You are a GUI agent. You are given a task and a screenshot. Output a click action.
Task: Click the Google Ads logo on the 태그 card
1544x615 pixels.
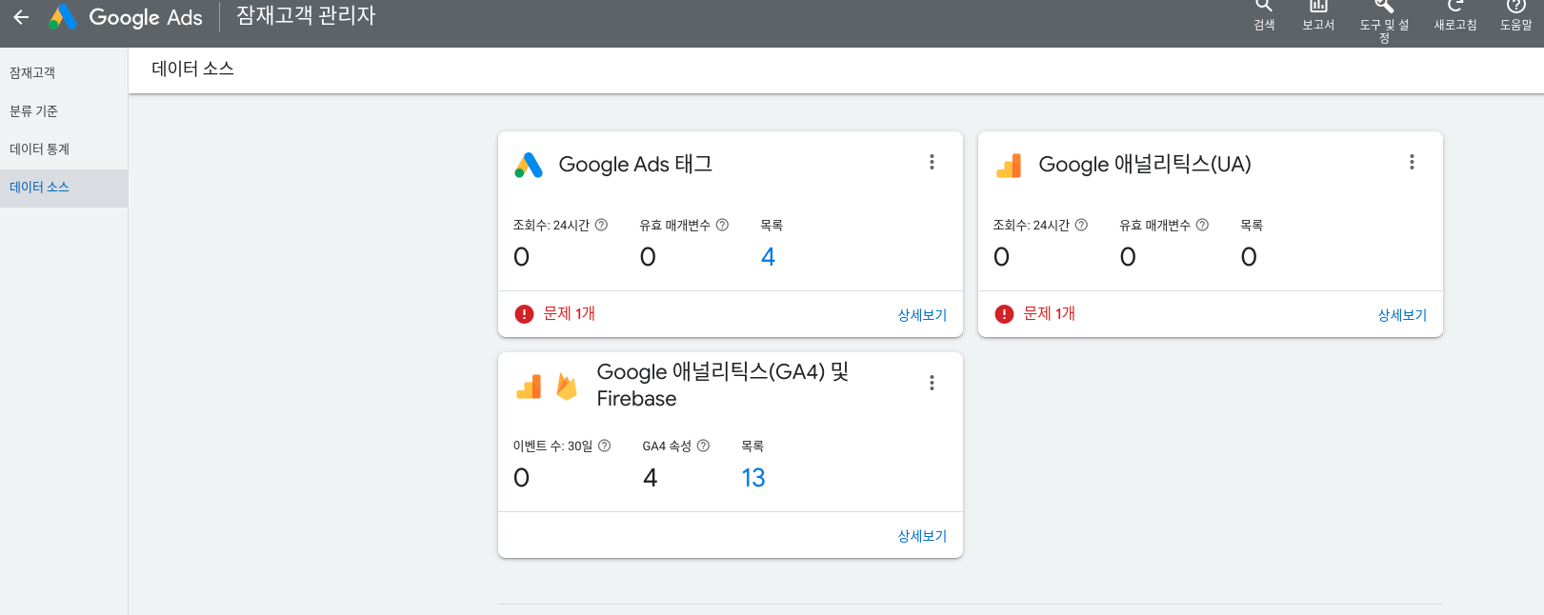(x=529, y=165)
